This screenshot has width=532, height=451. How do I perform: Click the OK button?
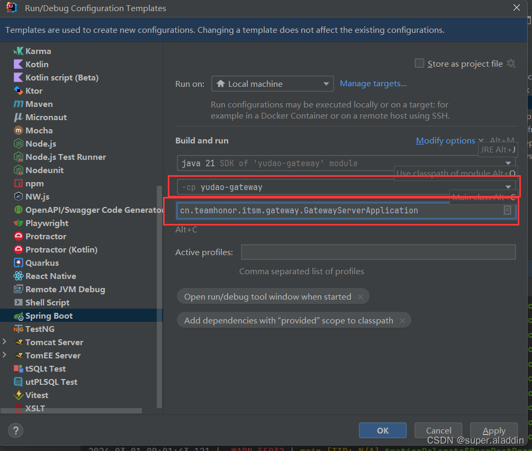coord(383,430)
